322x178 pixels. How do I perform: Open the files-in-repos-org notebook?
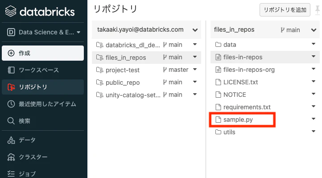[249, 70]
